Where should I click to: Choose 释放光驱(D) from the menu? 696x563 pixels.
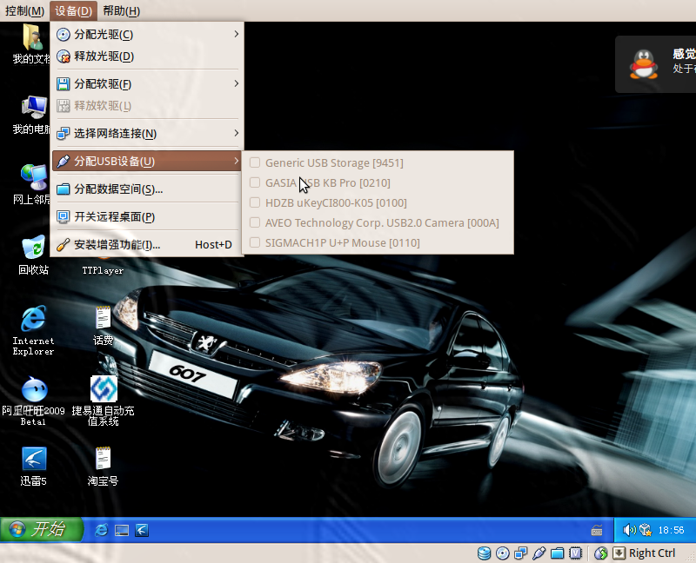click(147, 56)
